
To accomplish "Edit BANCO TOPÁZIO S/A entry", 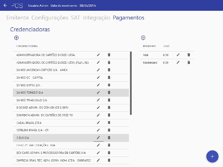I will 98,93.
